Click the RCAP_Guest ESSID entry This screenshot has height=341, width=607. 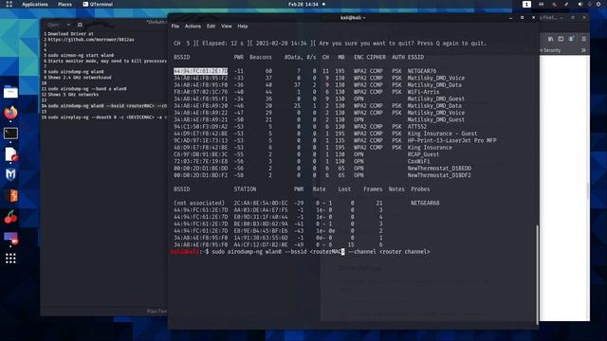click(423, 154)
